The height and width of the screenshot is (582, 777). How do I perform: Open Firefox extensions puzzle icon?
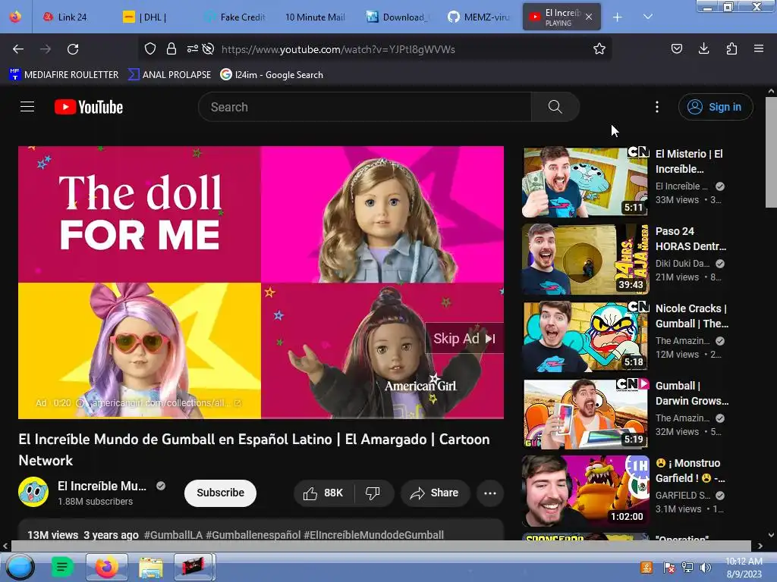tap(731, 48)
